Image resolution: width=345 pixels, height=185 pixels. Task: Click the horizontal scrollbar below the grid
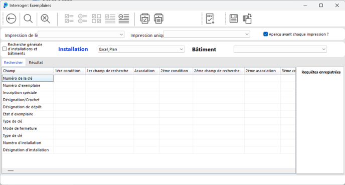(x=148, y=170)
